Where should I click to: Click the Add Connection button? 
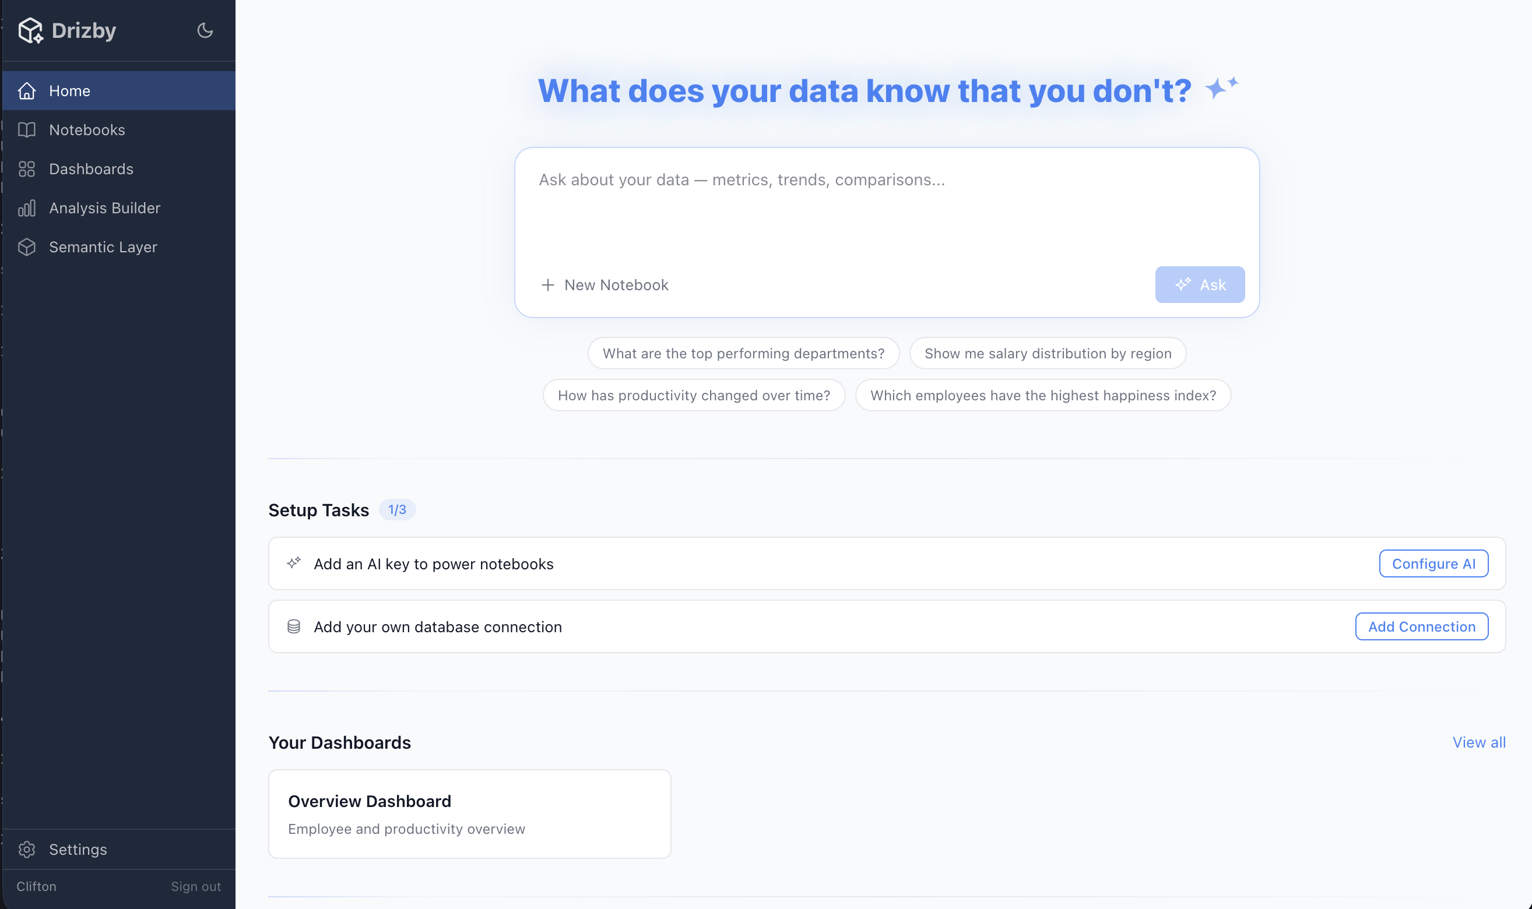click(x=1421, y=626)
